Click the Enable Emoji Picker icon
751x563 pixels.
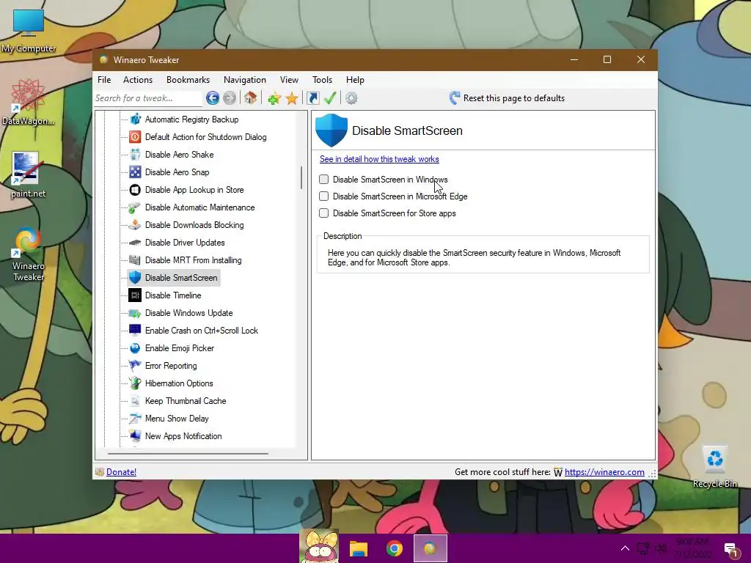tap(135, 348)
